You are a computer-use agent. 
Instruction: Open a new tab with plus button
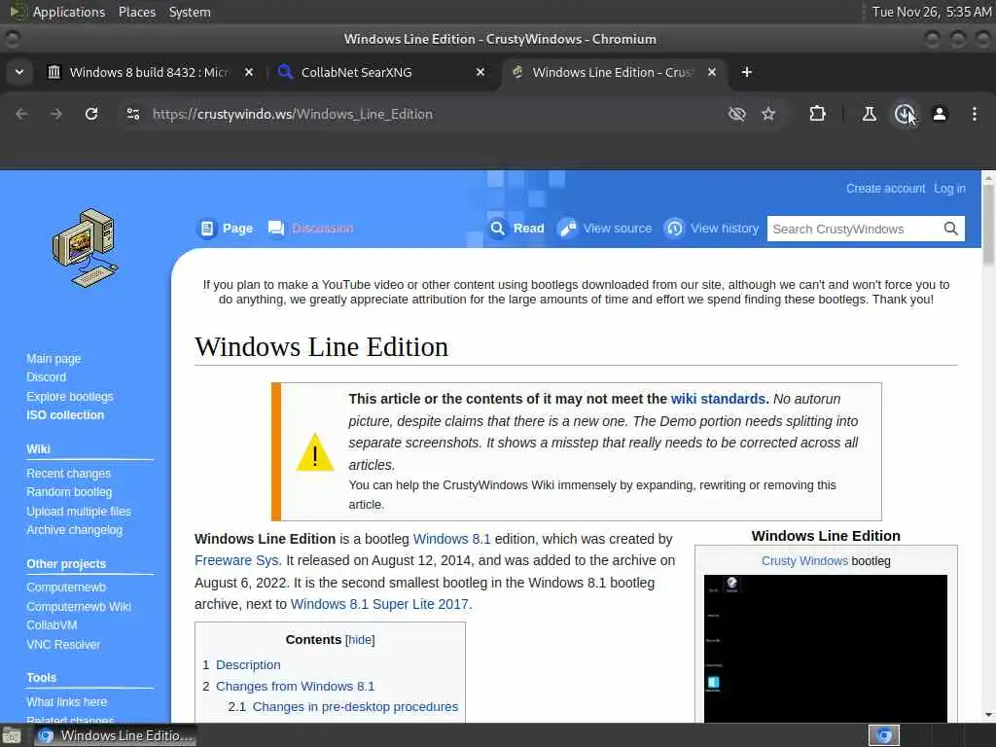coord(747,72)
